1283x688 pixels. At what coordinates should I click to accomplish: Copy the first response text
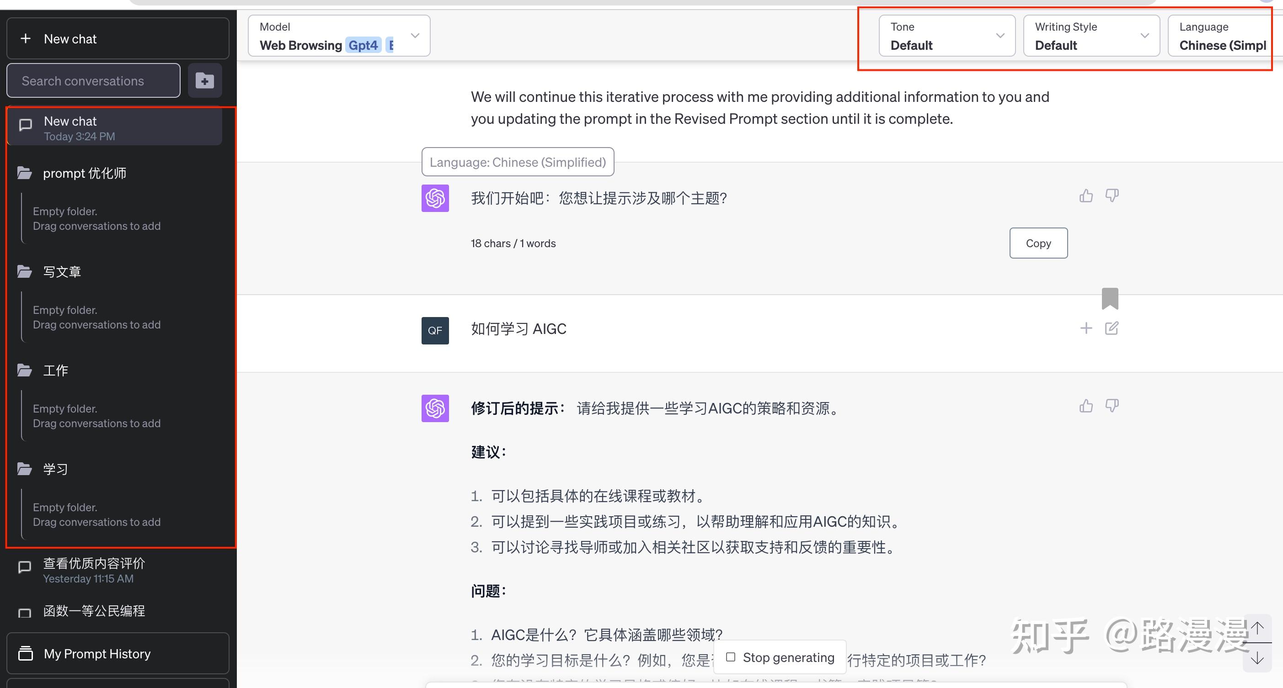1038,243
